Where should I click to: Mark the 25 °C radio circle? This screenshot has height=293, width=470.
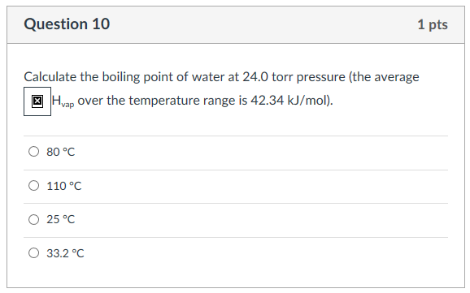[33, 219]
